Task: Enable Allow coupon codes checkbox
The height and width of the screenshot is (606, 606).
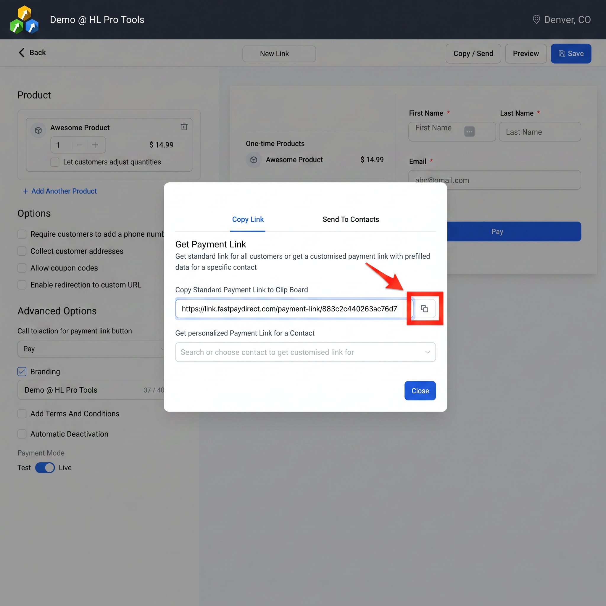Action: (22, 268)
